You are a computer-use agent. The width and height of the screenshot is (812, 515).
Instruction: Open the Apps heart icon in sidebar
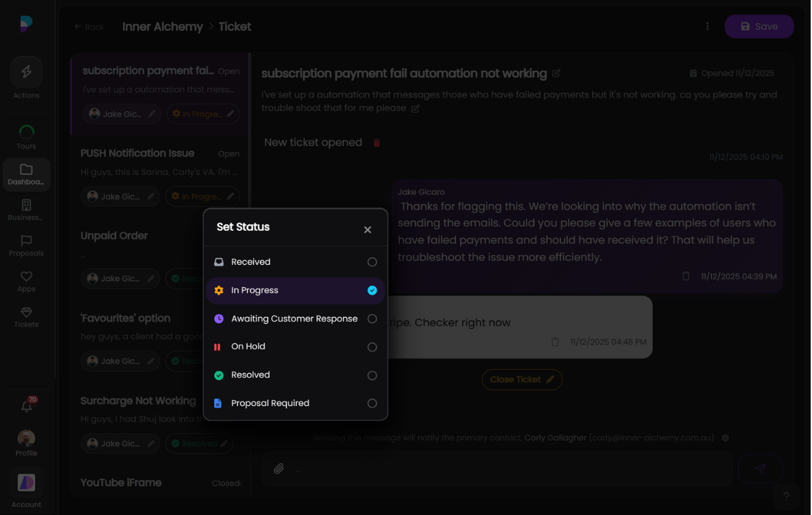(26, 277)
